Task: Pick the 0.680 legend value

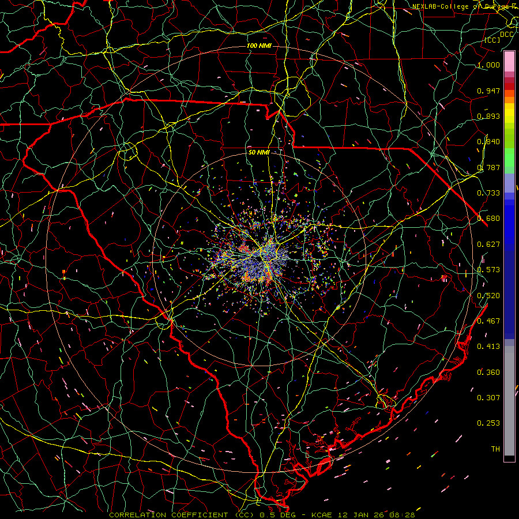Action: 488,219
